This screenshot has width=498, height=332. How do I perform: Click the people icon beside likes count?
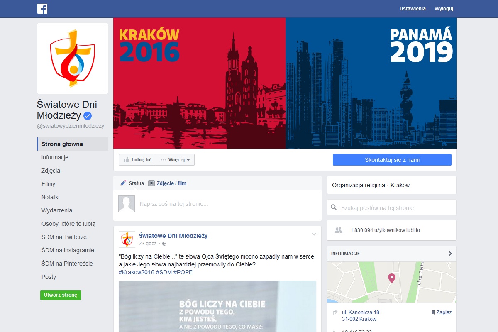338,230
